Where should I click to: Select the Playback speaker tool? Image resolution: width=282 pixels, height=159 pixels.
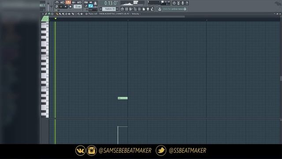(82, 14)
